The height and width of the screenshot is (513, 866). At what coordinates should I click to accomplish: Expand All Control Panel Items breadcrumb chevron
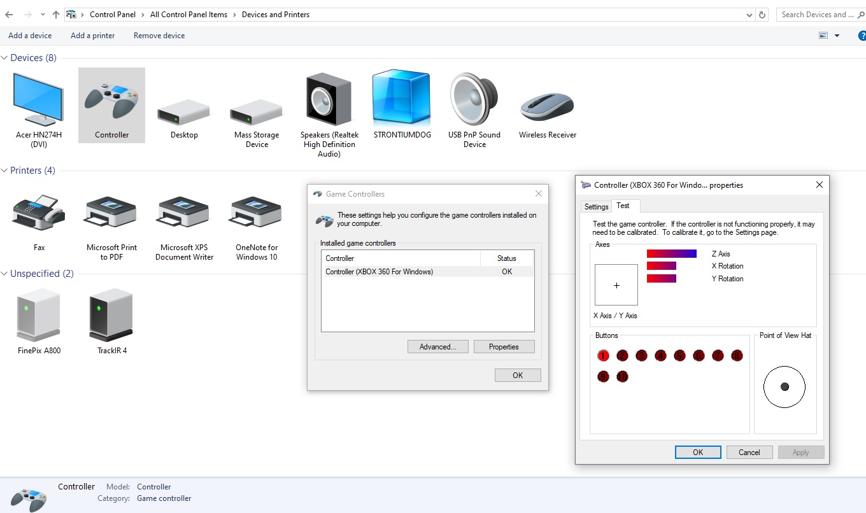tap(234, 15)
